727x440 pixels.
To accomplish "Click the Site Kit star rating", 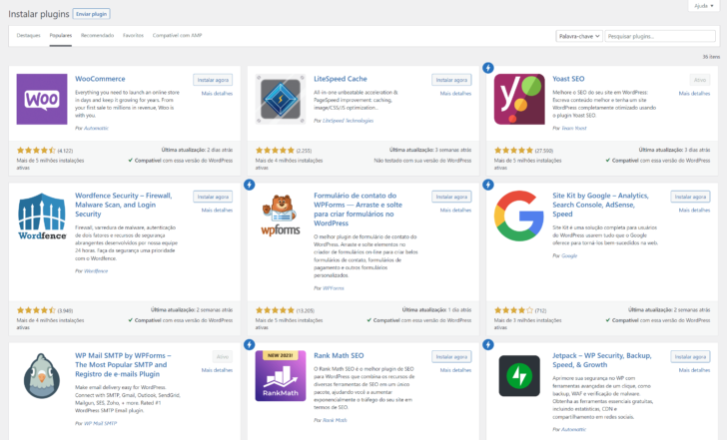I will point(513,310).
